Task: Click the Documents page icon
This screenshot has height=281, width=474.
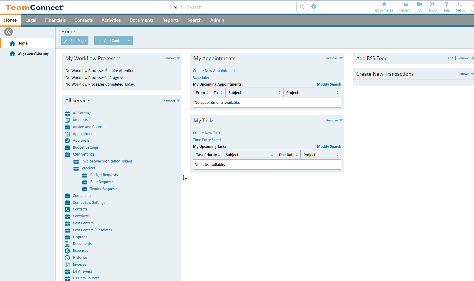Action: coord(67,244)
